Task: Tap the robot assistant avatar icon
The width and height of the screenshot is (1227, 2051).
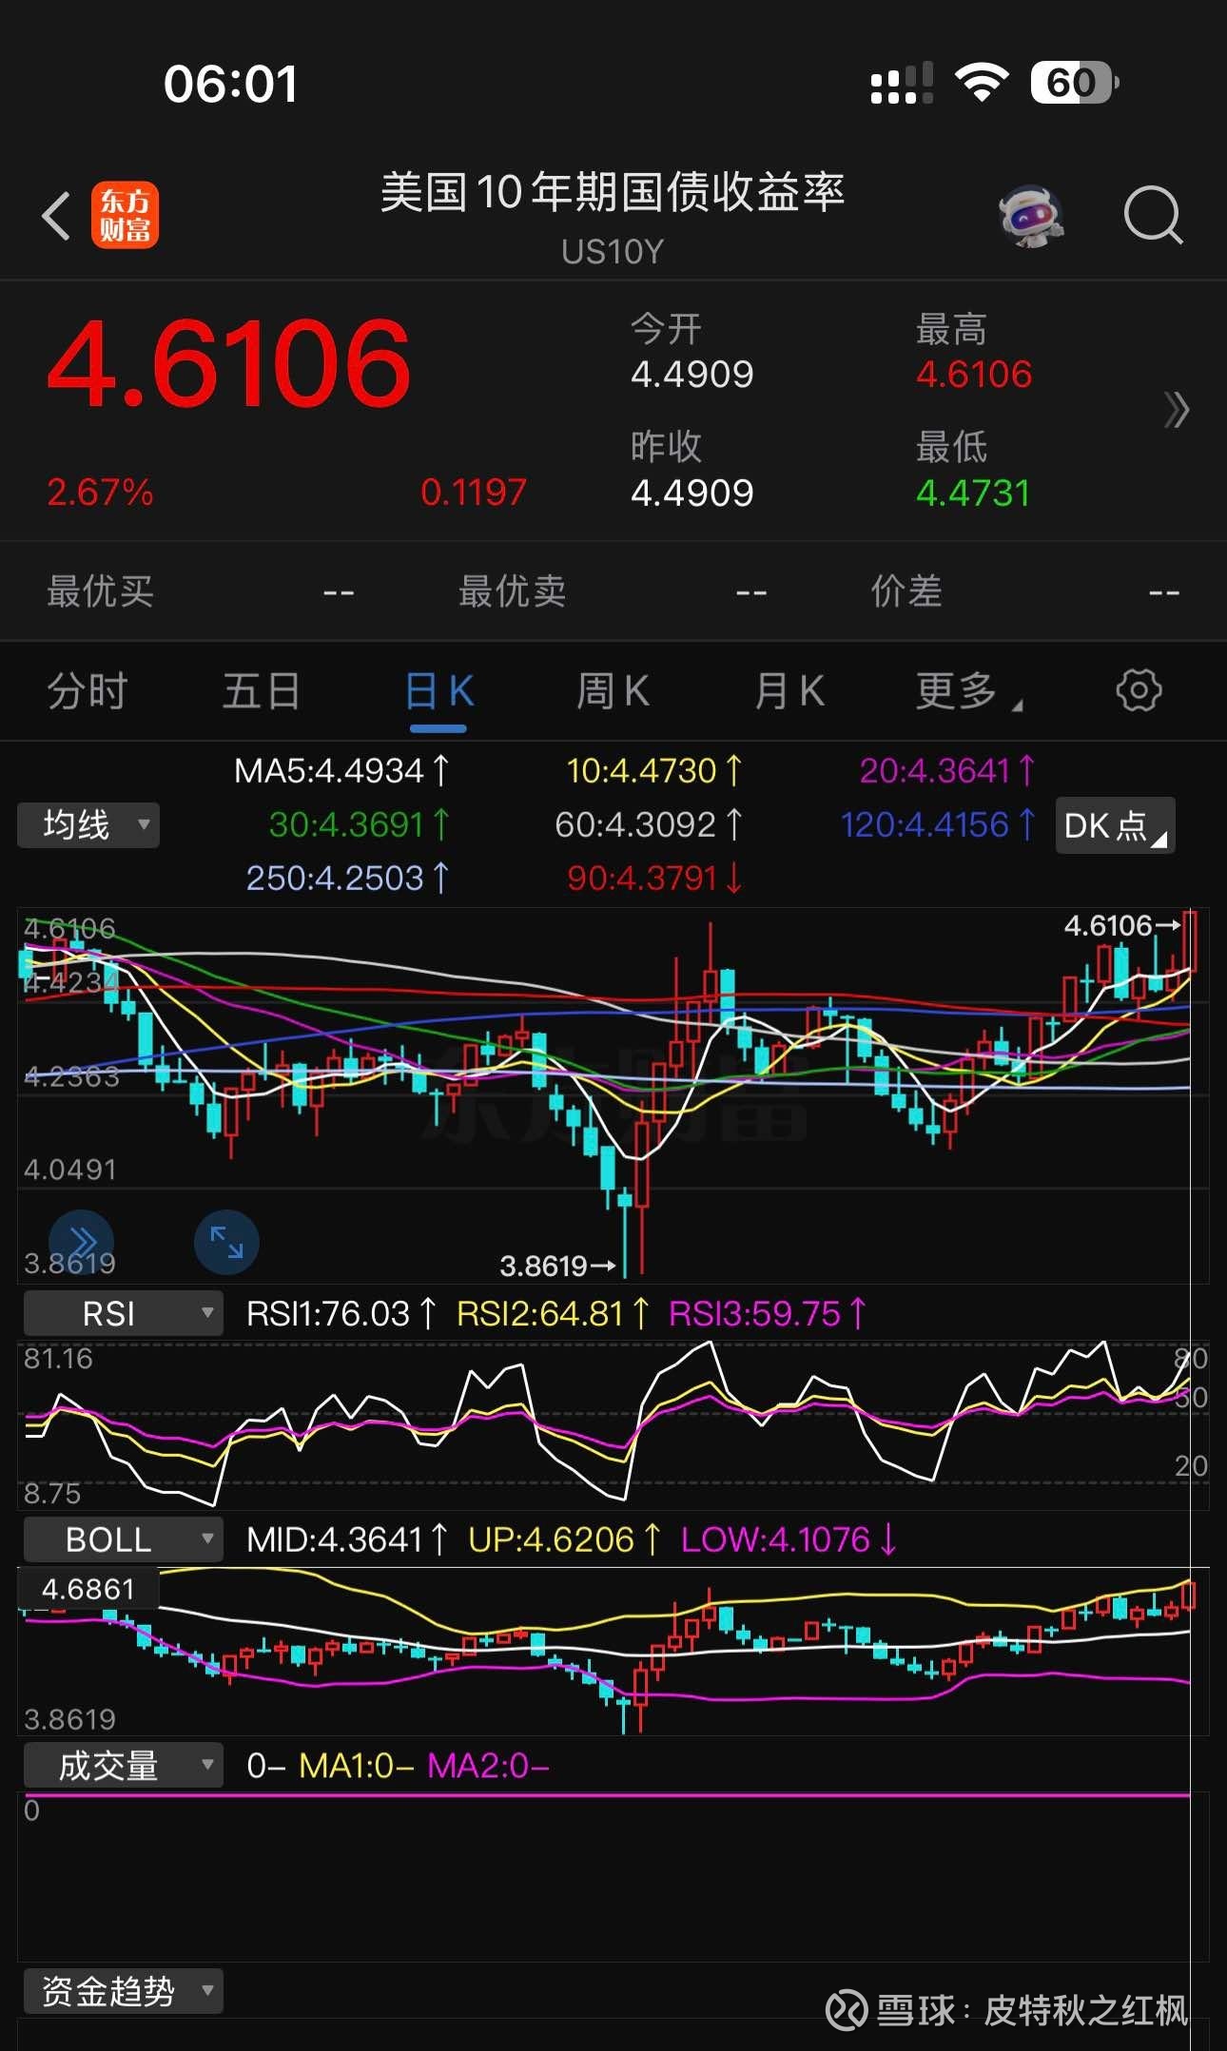Action: click(x=1031, y=216)
